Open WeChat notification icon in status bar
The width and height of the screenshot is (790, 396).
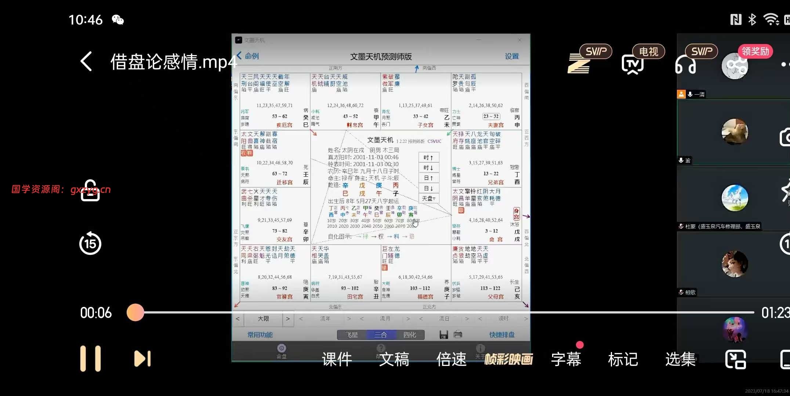[118, 20]
